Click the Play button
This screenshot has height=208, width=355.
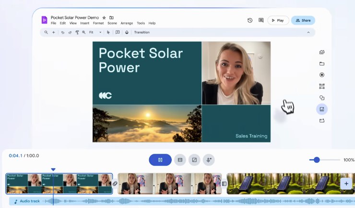coord(278,20)
